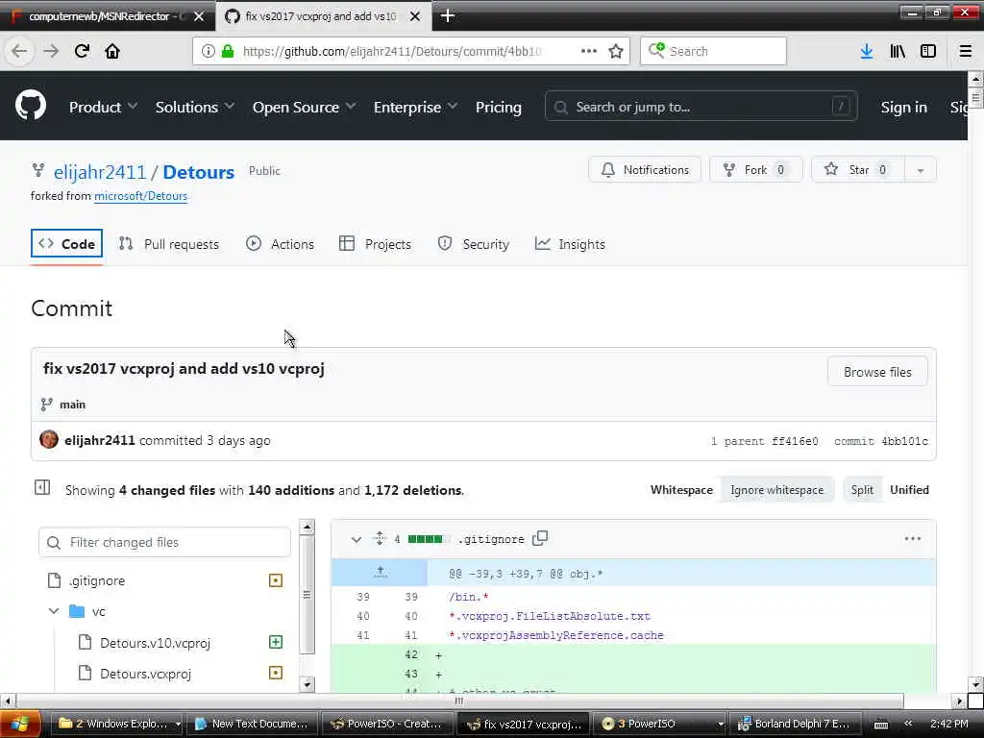984x738 pixels.
Task: Click Browse files button
Action: click(877, 372)
